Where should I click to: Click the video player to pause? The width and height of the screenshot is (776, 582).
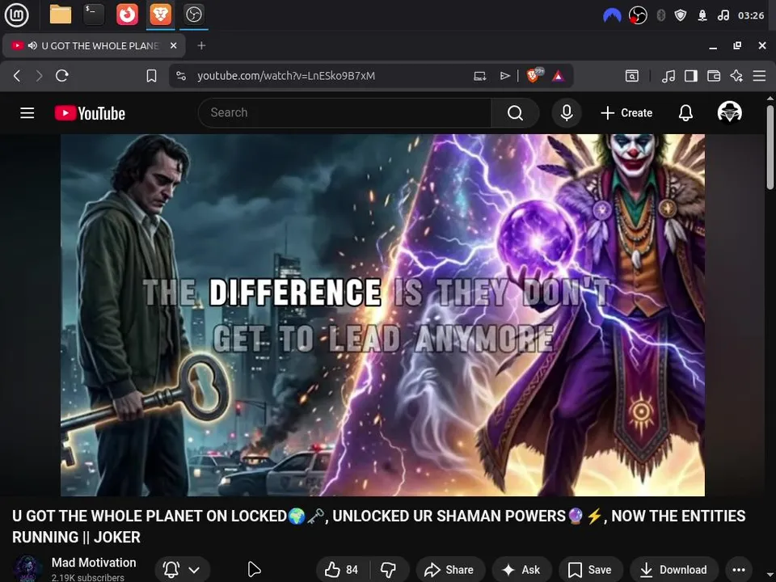pos(382,314)
